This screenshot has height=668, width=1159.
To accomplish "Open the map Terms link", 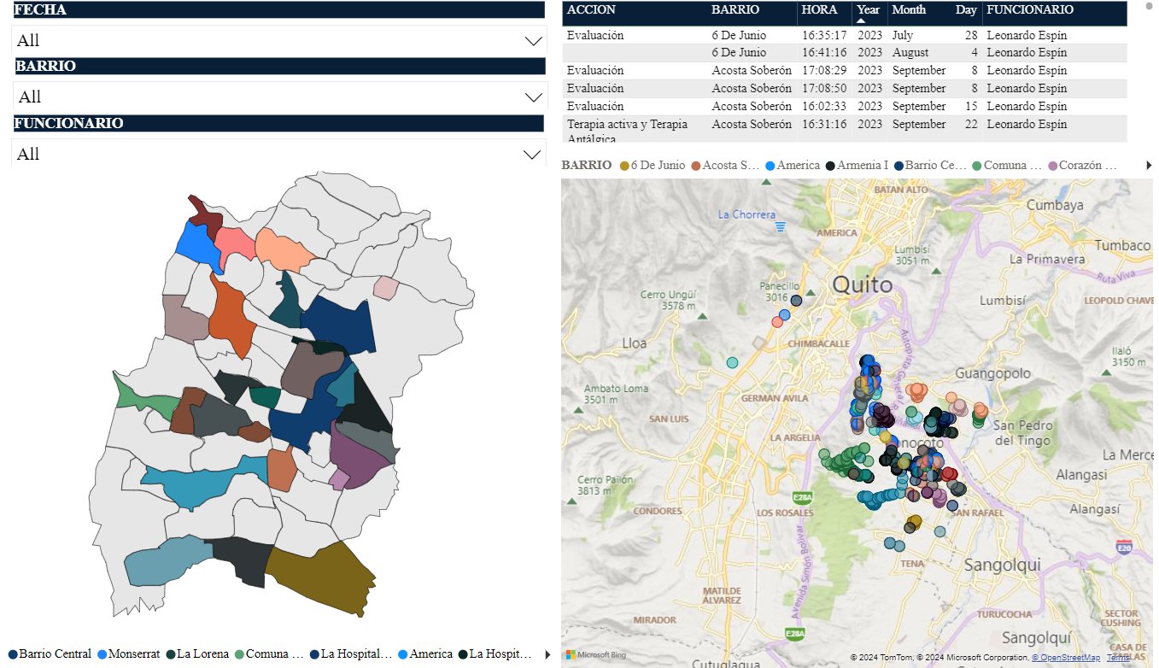I will click(1117, 658).
